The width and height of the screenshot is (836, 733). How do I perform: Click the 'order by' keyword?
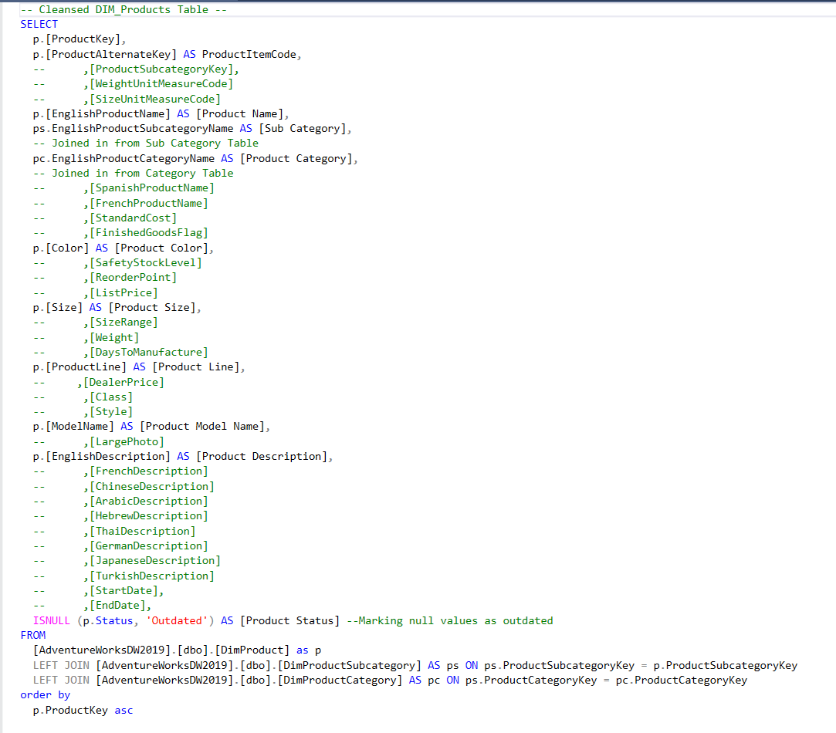coord(46,695)
